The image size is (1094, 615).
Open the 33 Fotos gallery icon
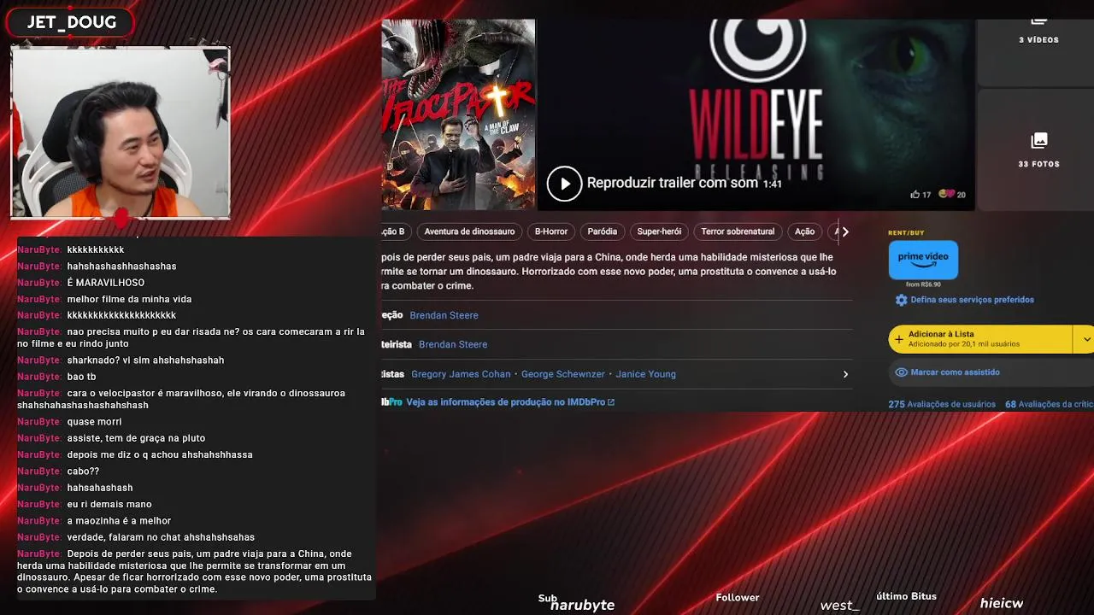1039,140
